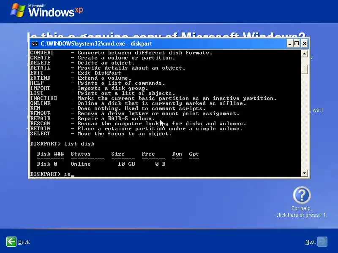Image resolution: width=338 pixels, height=253 pixels.
Task: Click the INACTIVE command line
Action: [x=153, y=98]
